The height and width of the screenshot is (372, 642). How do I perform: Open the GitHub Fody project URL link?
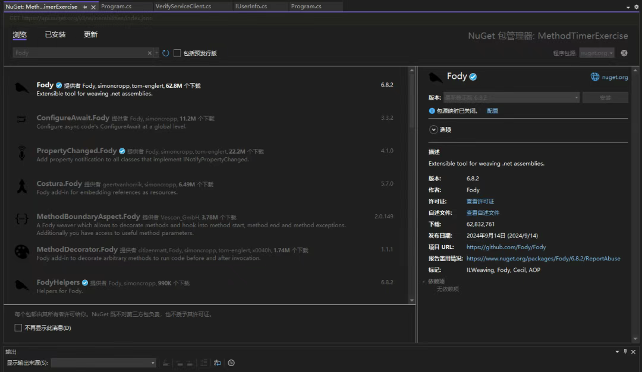(x=506, y=247)
